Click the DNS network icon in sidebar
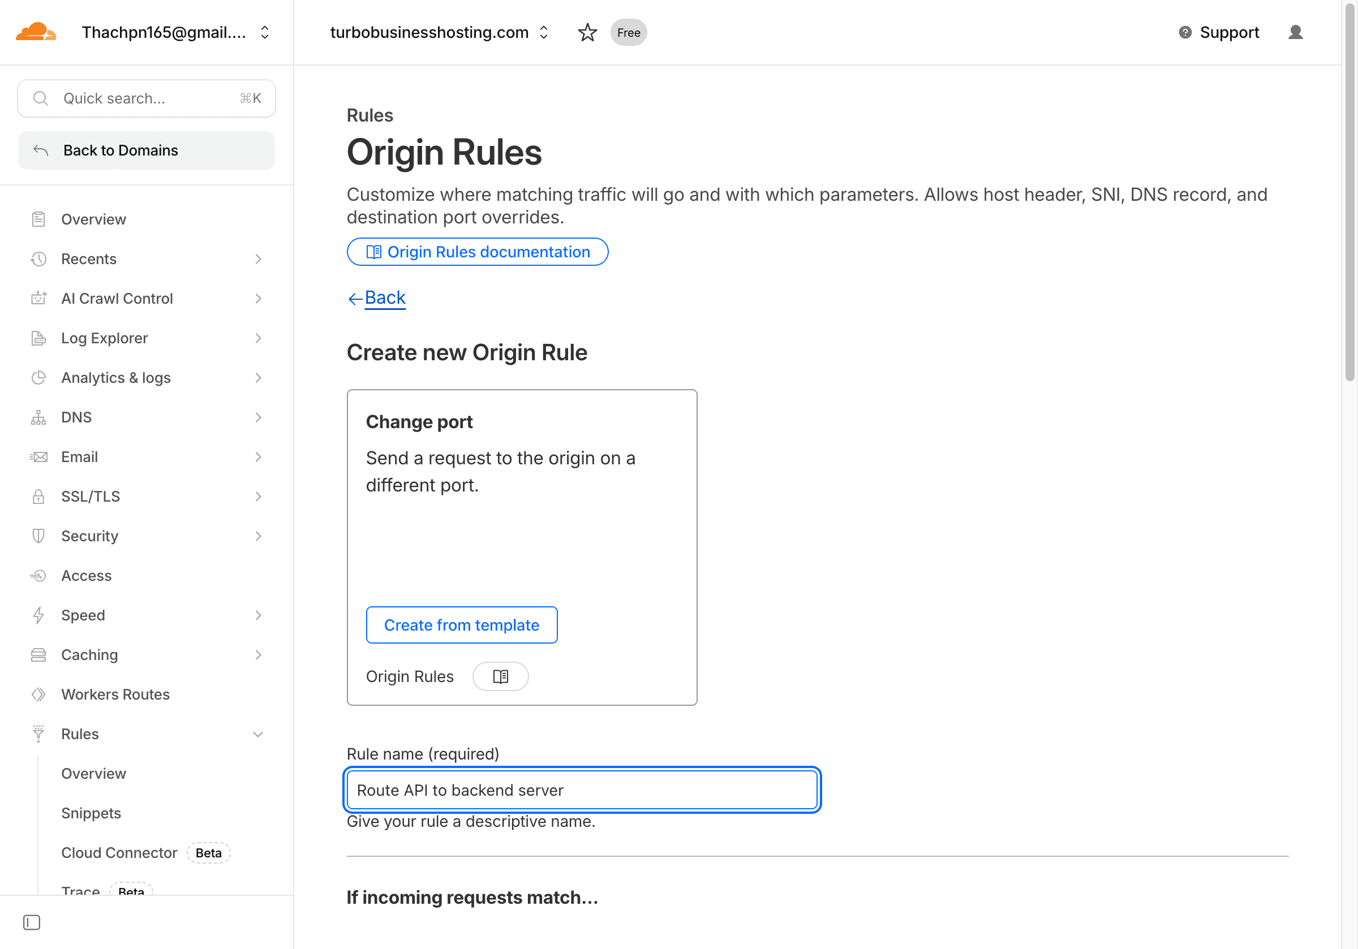Image resolution: width=1358 pixels, height=949 pixels. pyautogui.click(x=38, y=417)
